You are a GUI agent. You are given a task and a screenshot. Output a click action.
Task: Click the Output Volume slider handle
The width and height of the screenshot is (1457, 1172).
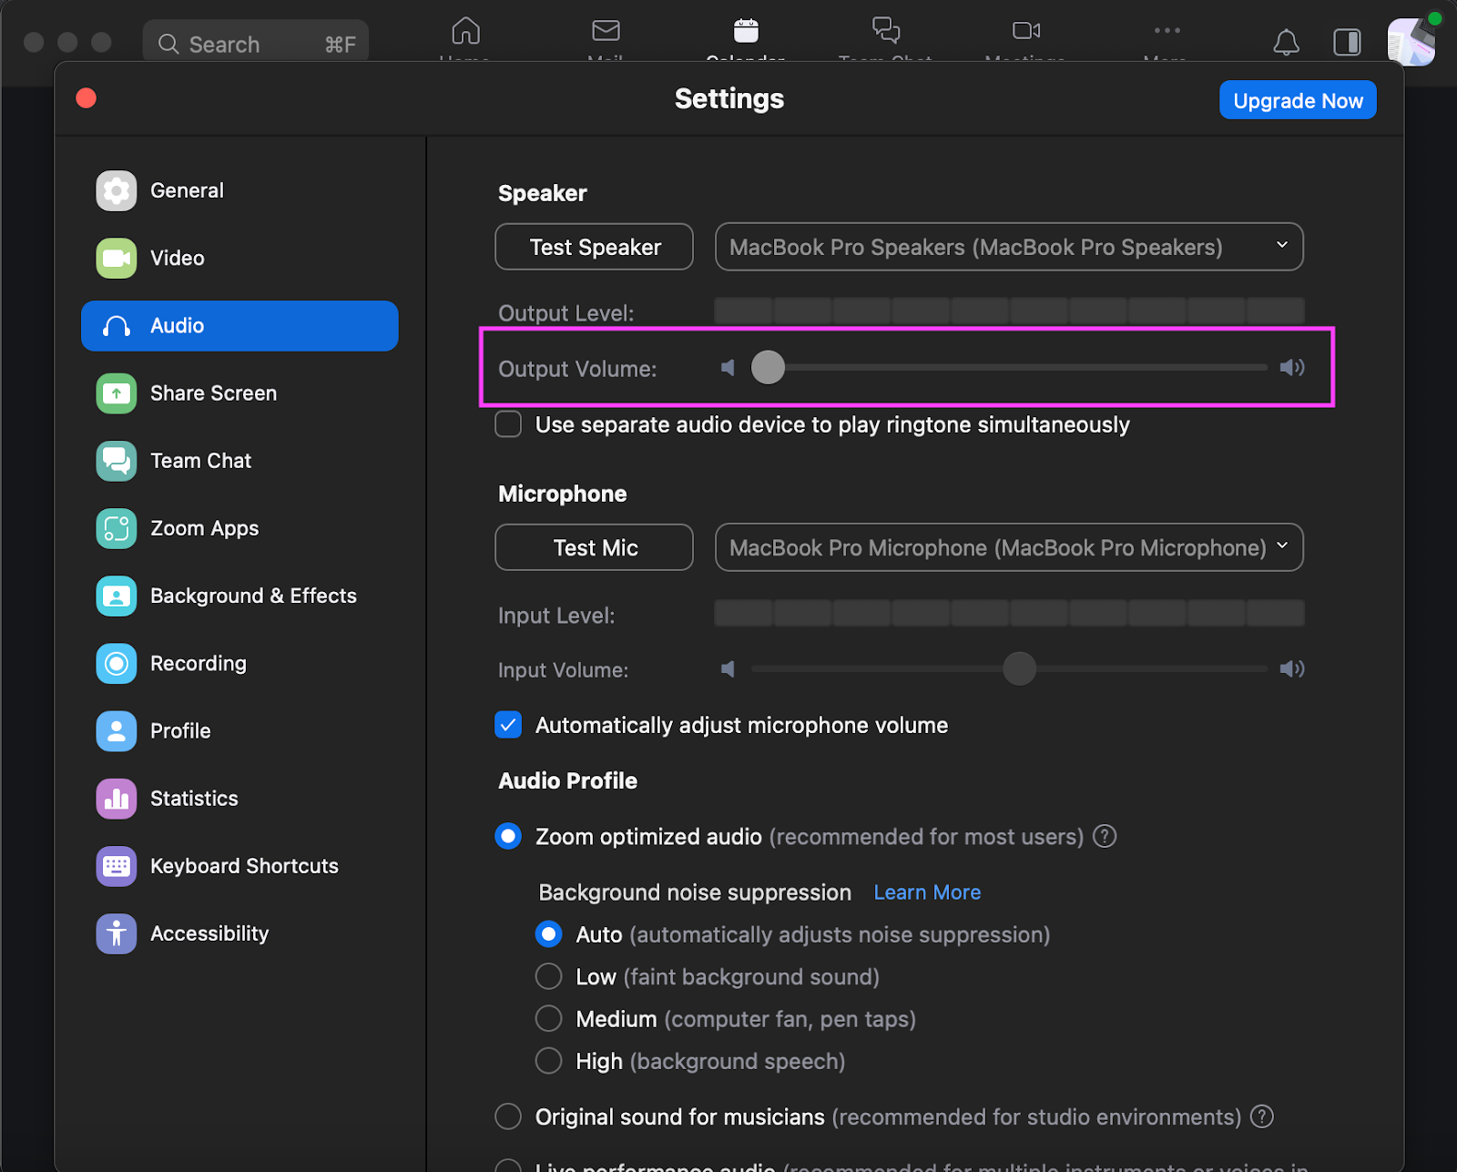click(769, 368)
